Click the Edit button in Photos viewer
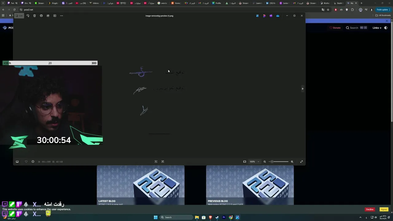This screenshot has height=221, width=393. coord(19,16)
